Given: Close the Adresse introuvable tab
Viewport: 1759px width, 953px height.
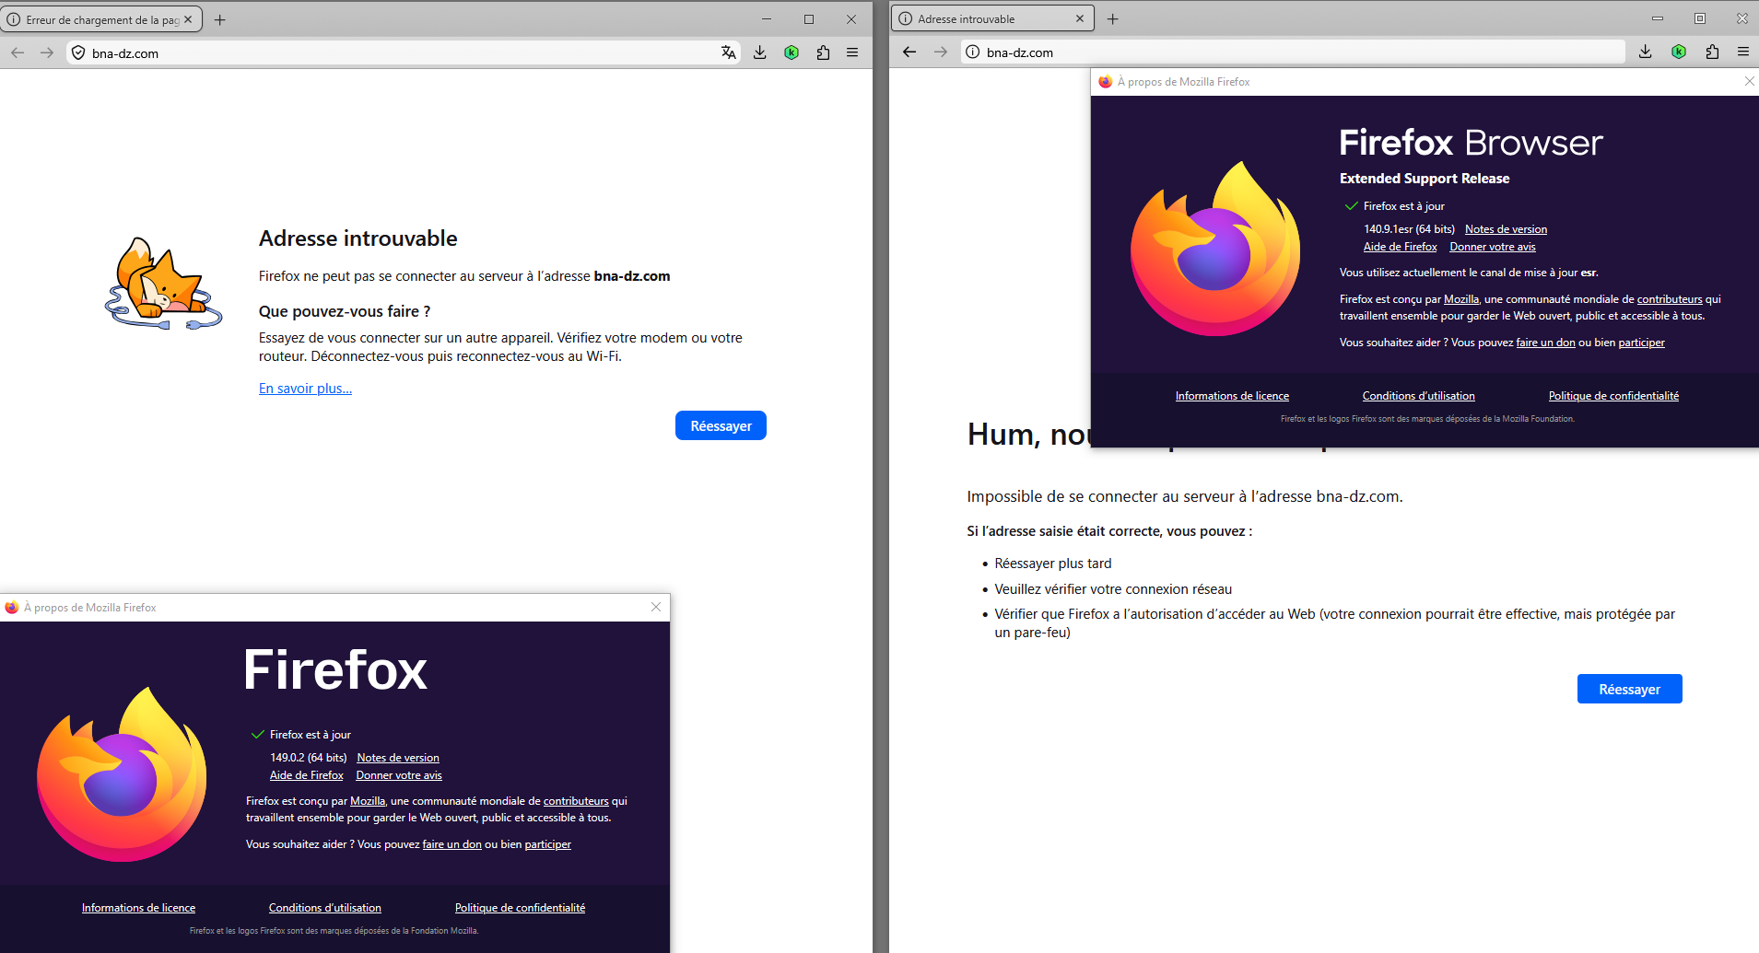Looking at the screenshot, I should 1080,18.
